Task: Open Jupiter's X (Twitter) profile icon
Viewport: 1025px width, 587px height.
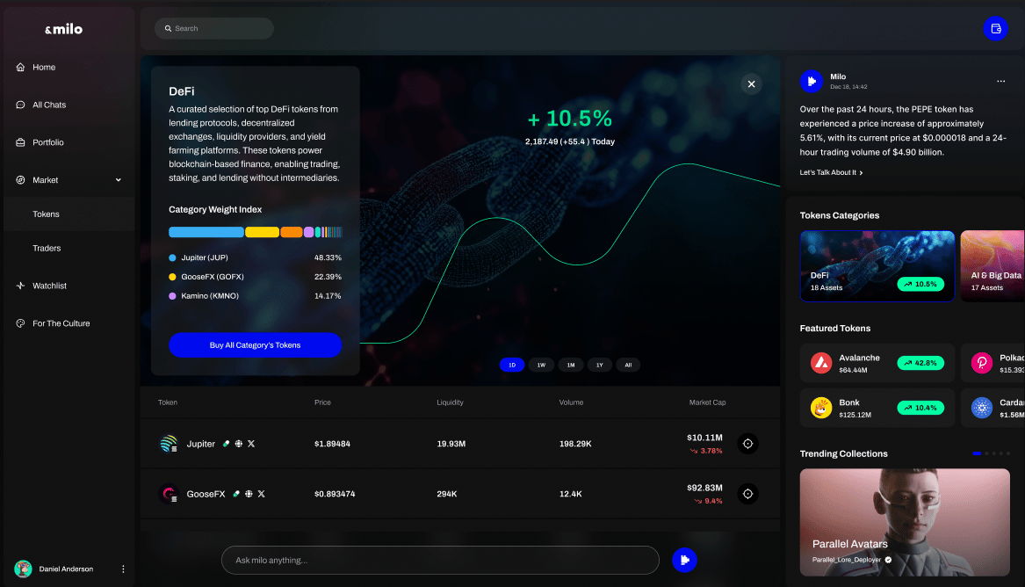Action: coord(251,444)
